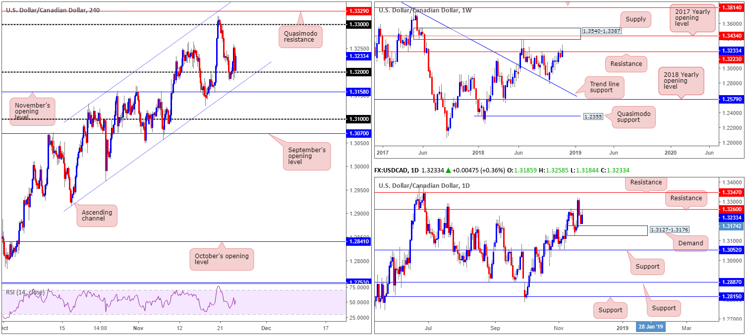Select the 'Quasimodo support' callout
746x335 pixels.
633,117
